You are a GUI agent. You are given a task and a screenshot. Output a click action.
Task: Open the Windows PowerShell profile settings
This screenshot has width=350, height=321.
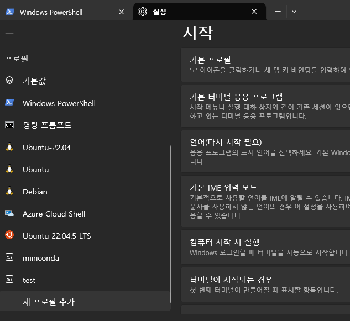tap(85, 103)
